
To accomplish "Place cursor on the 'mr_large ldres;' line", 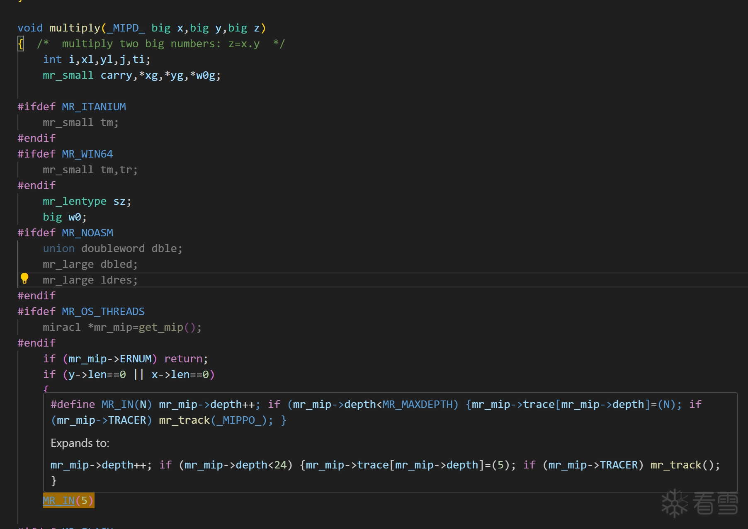I will click(x=90, y=280).
